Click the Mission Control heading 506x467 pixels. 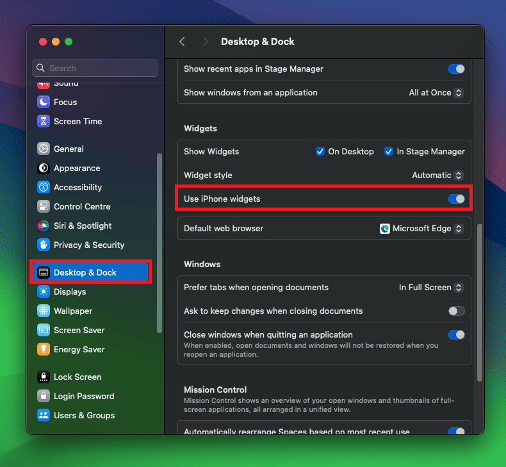(x=215, y=389)
